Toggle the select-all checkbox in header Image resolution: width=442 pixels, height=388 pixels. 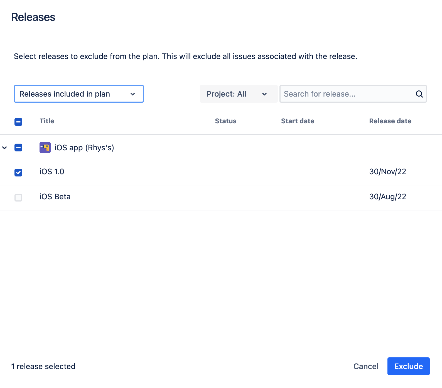pyautogui.click(x=18, y=122)
